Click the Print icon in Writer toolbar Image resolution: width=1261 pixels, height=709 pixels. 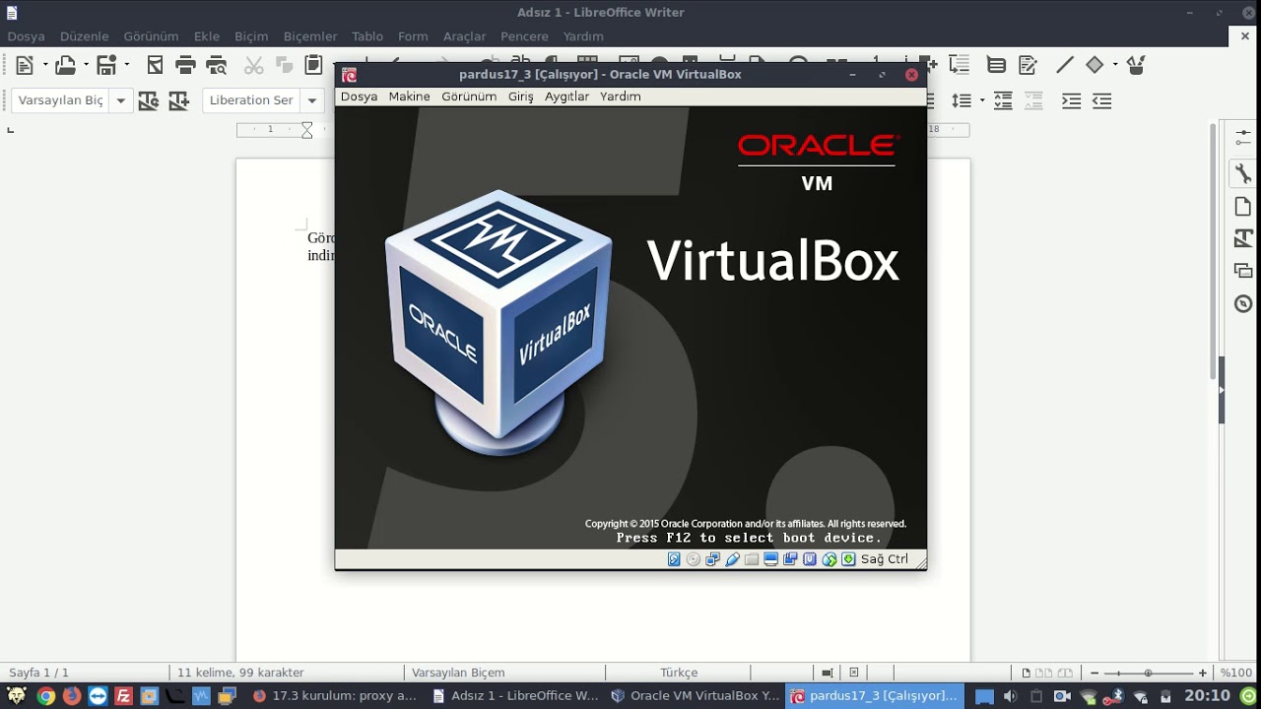pos(185,65)
